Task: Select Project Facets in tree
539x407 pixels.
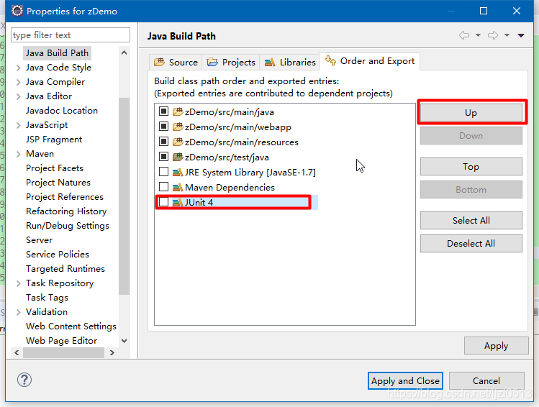Action: [x=55, y=168]
